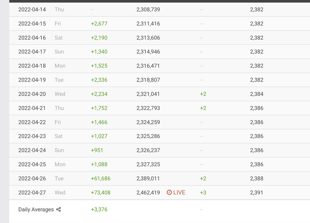The image size is (310, 223).
Task: Click total 2,314,946
Action: click(148, 52)
